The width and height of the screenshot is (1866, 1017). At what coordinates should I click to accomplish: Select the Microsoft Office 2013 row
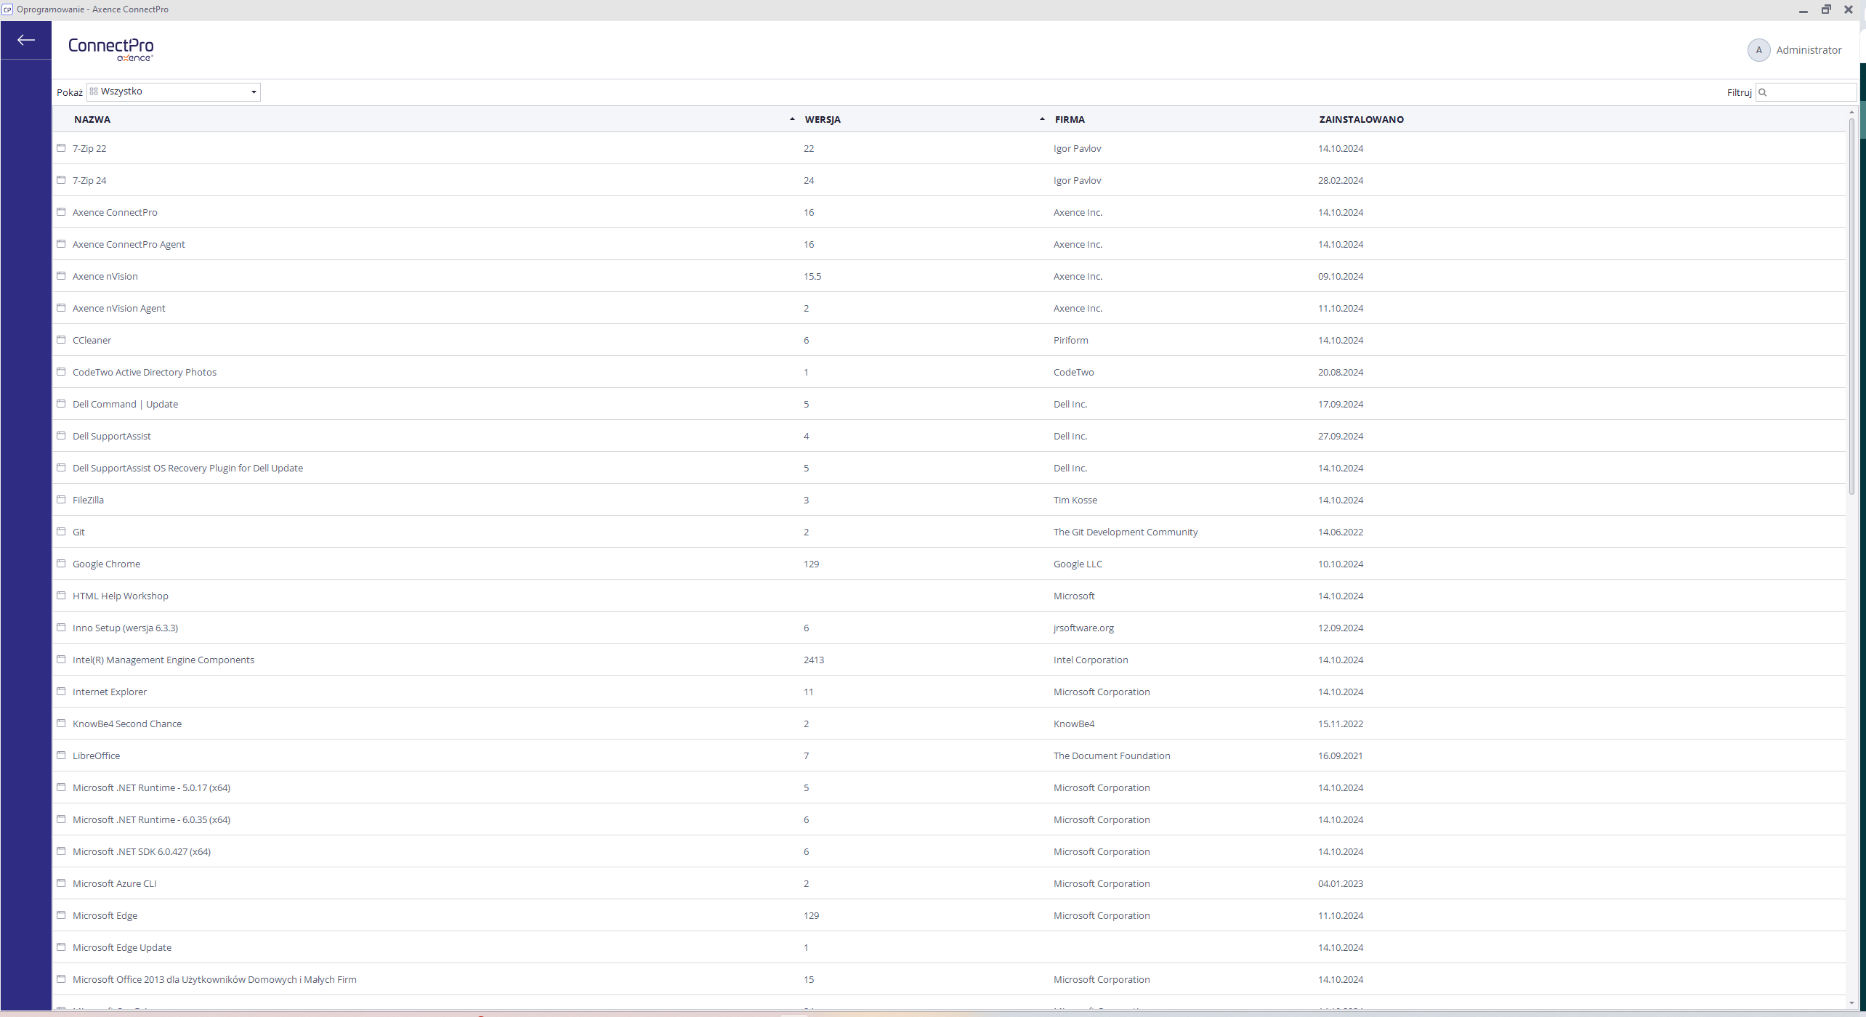949,979
